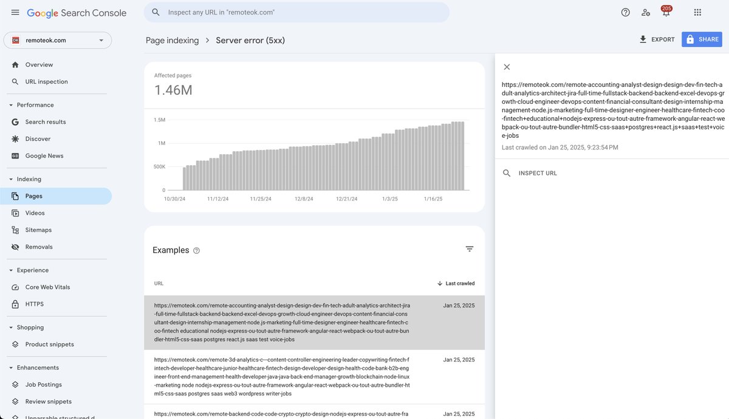Image resolution: width=729 pixels, height=419 pixels.
Task: Click the Sitemaps icon
Action: coord(15,230)
